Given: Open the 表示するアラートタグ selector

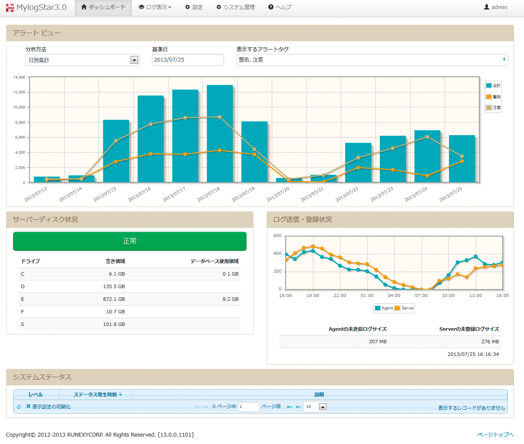Looking at the screenshot, I should pyautogui.click(x=372, y=60).
